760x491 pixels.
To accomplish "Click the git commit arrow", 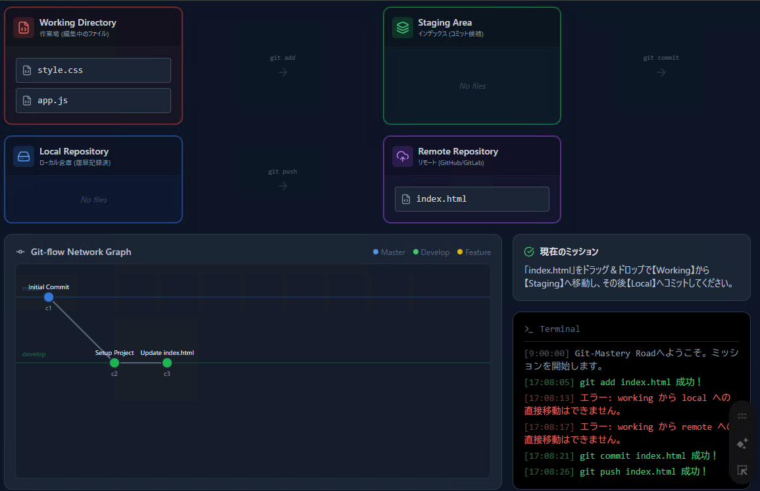I will coord(661,72).
